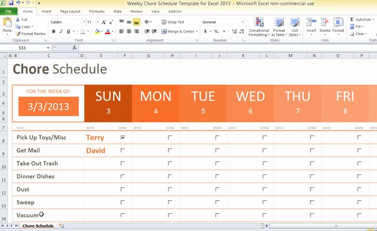This screenshot has height=231, width=377.
Task: Click the Decrease Indent icon
Action: [147, 31]
